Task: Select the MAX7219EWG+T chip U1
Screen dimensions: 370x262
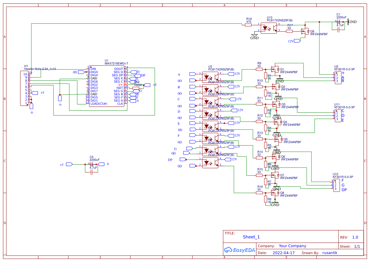Action: click(x=106, y=86)
